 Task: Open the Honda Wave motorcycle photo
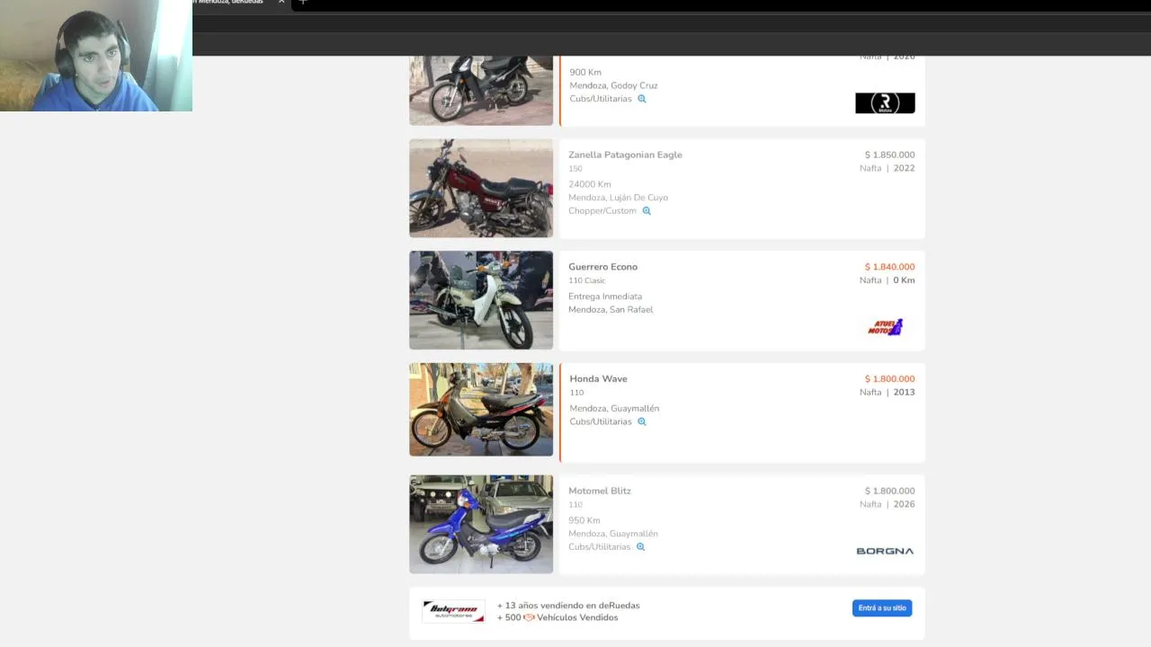(x=481, y=410)
